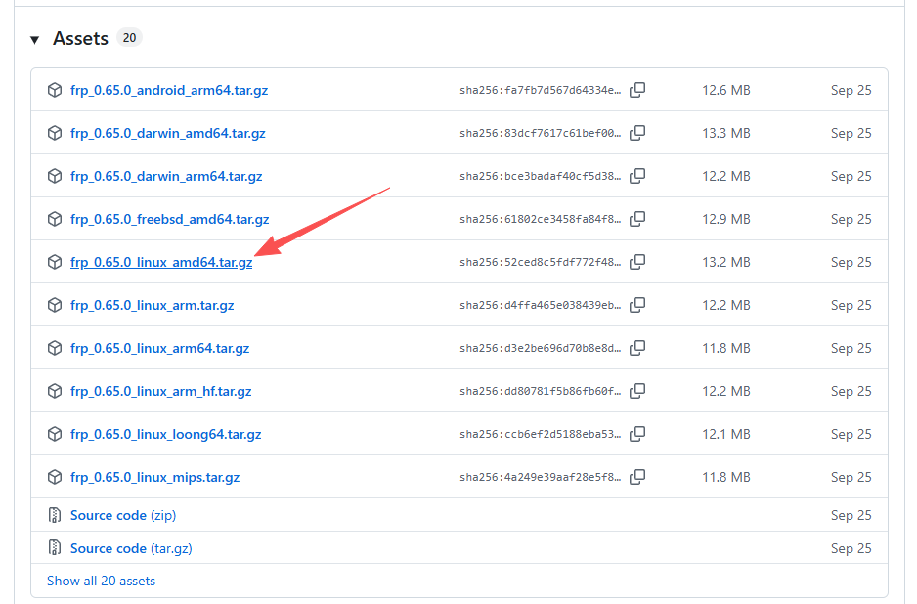Show all 20 assets
Screen dimensions: 917x604
pyautogui.click(x=101, y=581)
